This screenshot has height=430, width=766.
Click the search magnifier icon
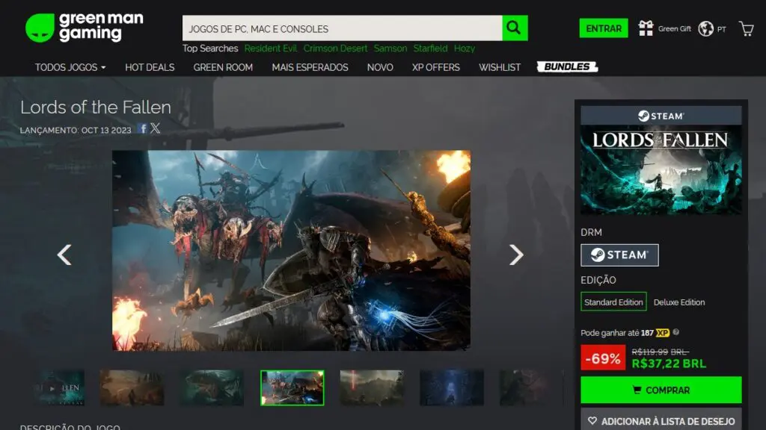[514, 28]
